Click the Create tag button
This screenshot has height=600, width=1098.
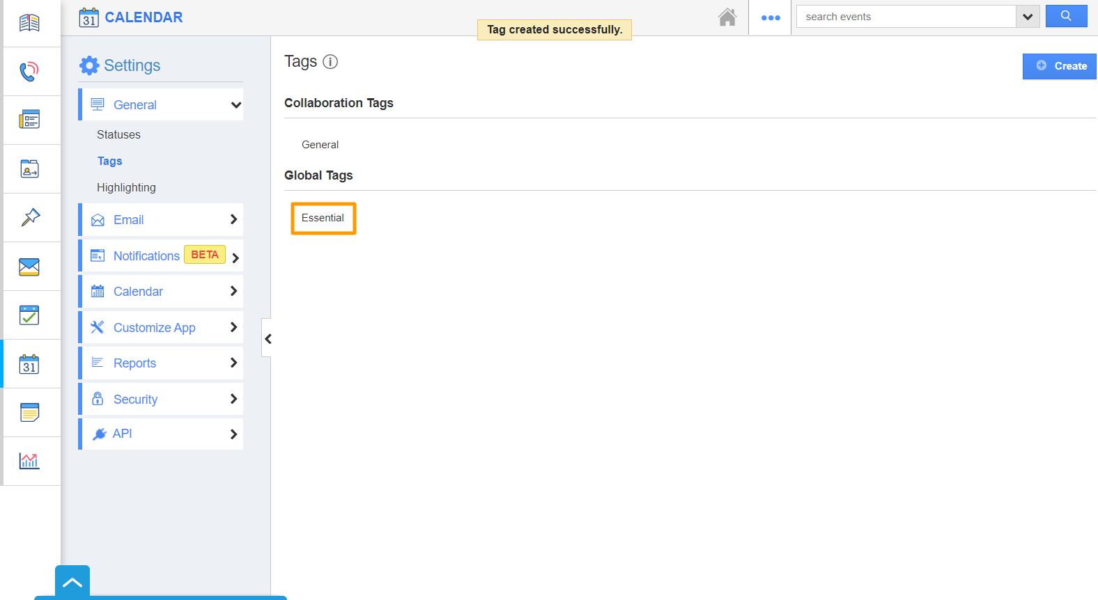point(1059,66)
